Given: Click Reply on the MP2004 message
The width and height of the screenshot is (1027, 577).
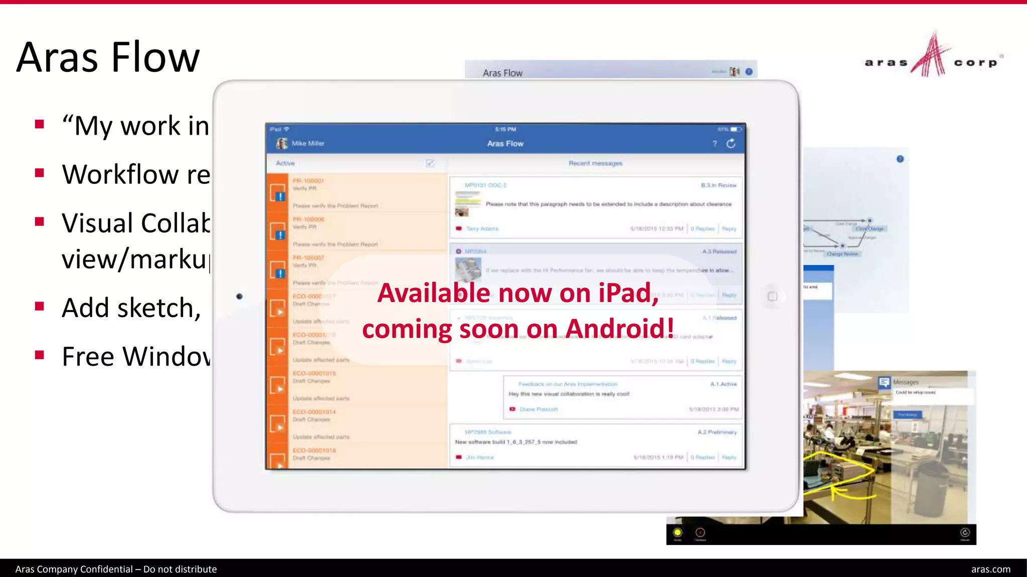Looking at the screenshot, I should [x=729, y=295].
